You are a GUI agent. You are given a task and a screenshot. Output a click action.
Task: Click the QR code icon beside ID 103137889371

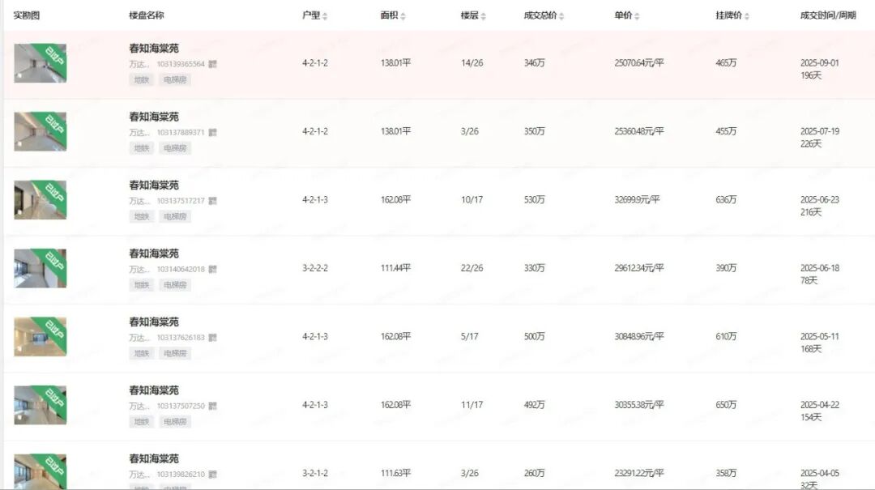[212, 132]
